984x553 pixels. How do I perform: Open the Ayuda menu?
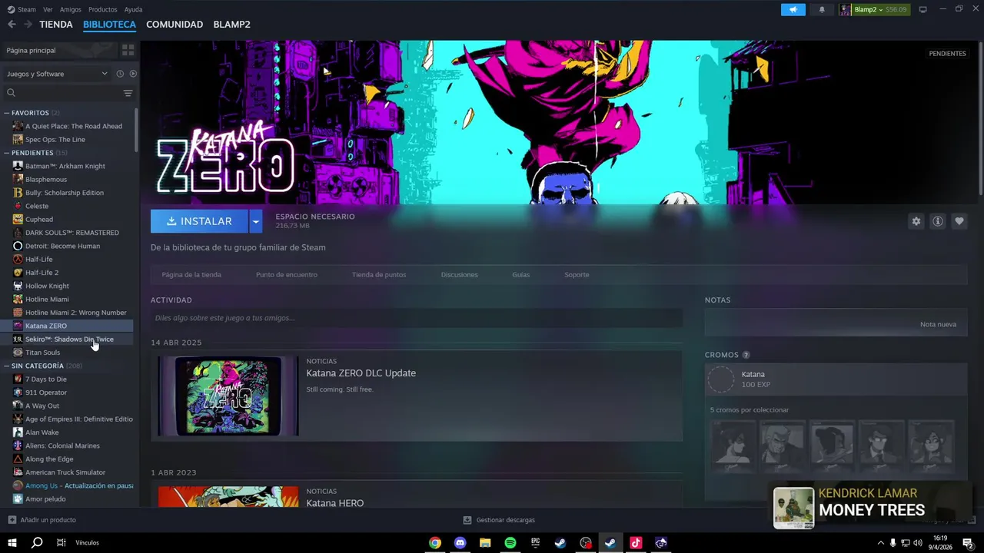(x=133, y=9)
